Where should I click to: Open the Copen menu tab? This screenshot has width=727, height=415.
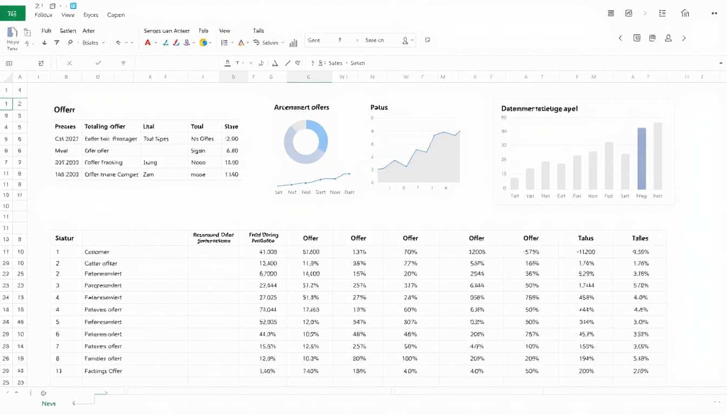point(116,15)
